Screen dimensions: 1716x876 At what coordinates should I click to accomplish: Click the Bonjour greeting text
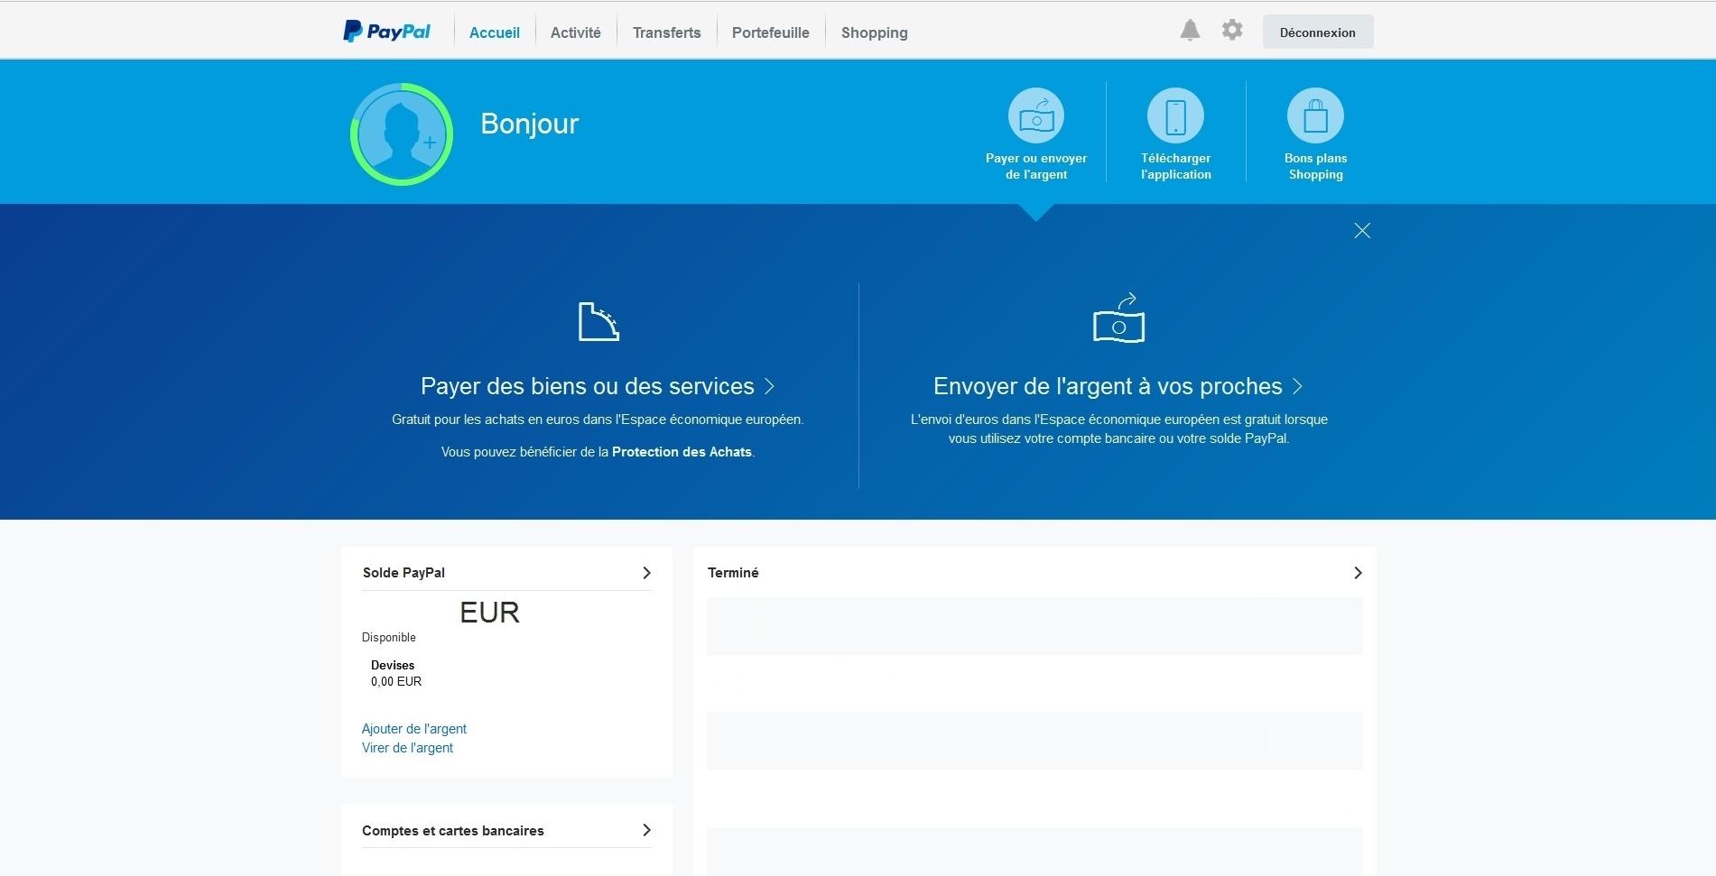[x=529, y=124]
